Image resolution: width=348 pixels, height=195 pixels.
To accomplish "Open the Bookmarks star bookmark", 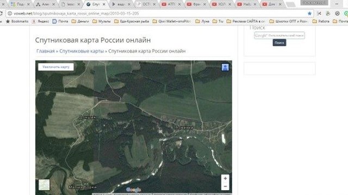I will pyautogui.click(x=17, y=21).
